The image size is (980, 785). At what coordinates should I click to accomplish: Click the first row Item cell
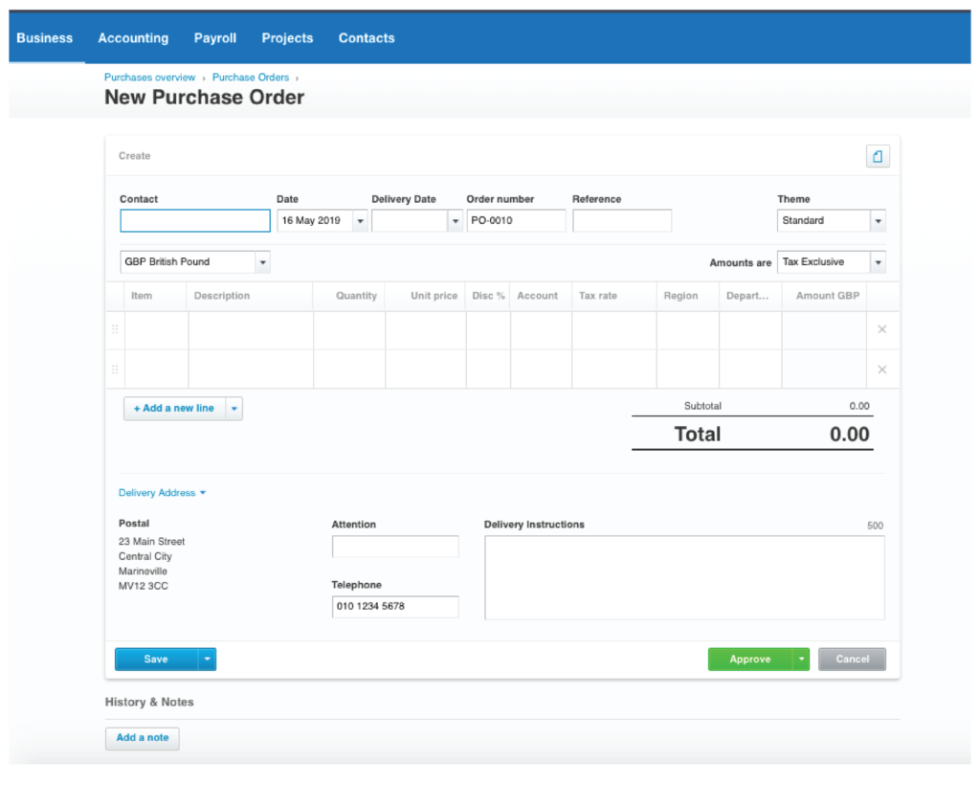pyautogui.click(x=156, y=330)
